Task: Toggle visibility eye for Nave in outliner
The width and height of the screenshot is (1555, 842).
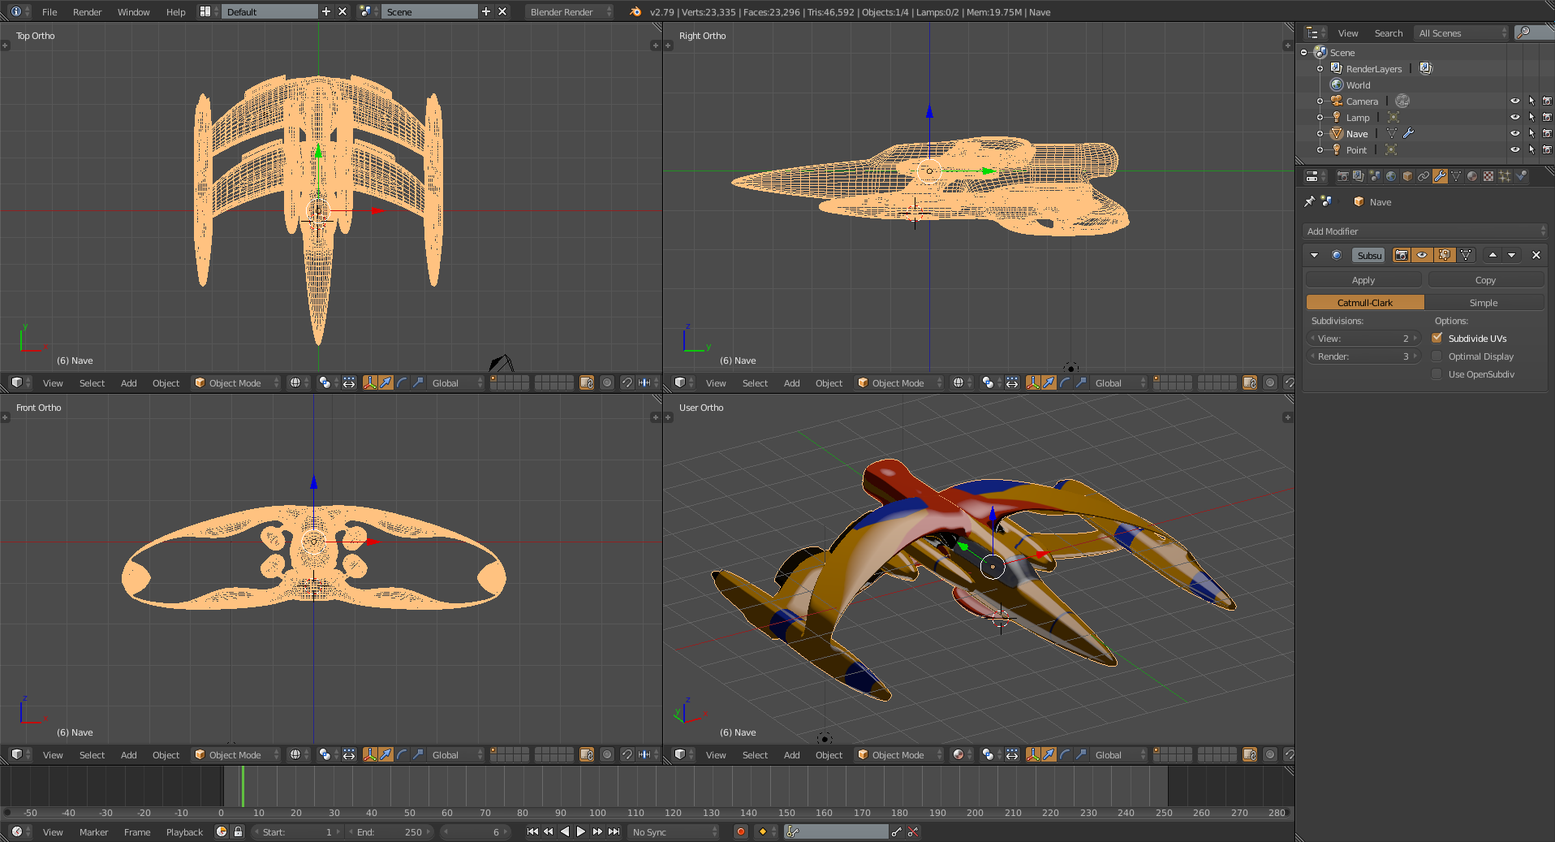Action: tap(1514, 134)
